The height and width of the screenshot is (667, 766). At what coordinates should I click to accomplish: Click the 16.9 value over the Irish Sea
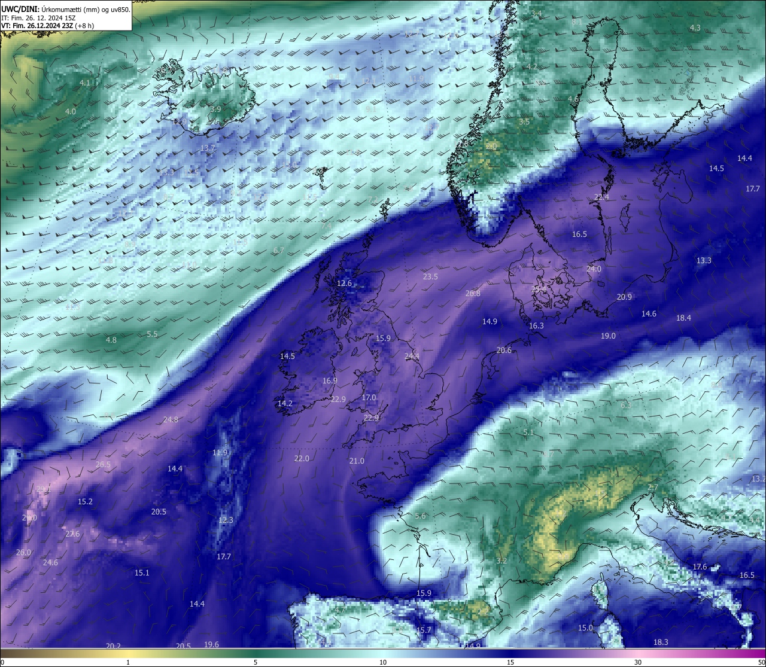[x=330, y=380]
